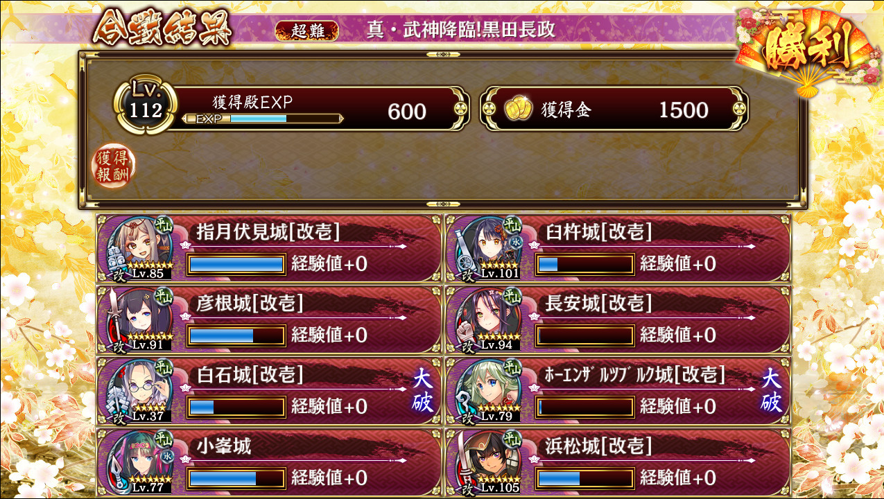Click the 獲得殿EXP progress bar

(x=263, y=119)
